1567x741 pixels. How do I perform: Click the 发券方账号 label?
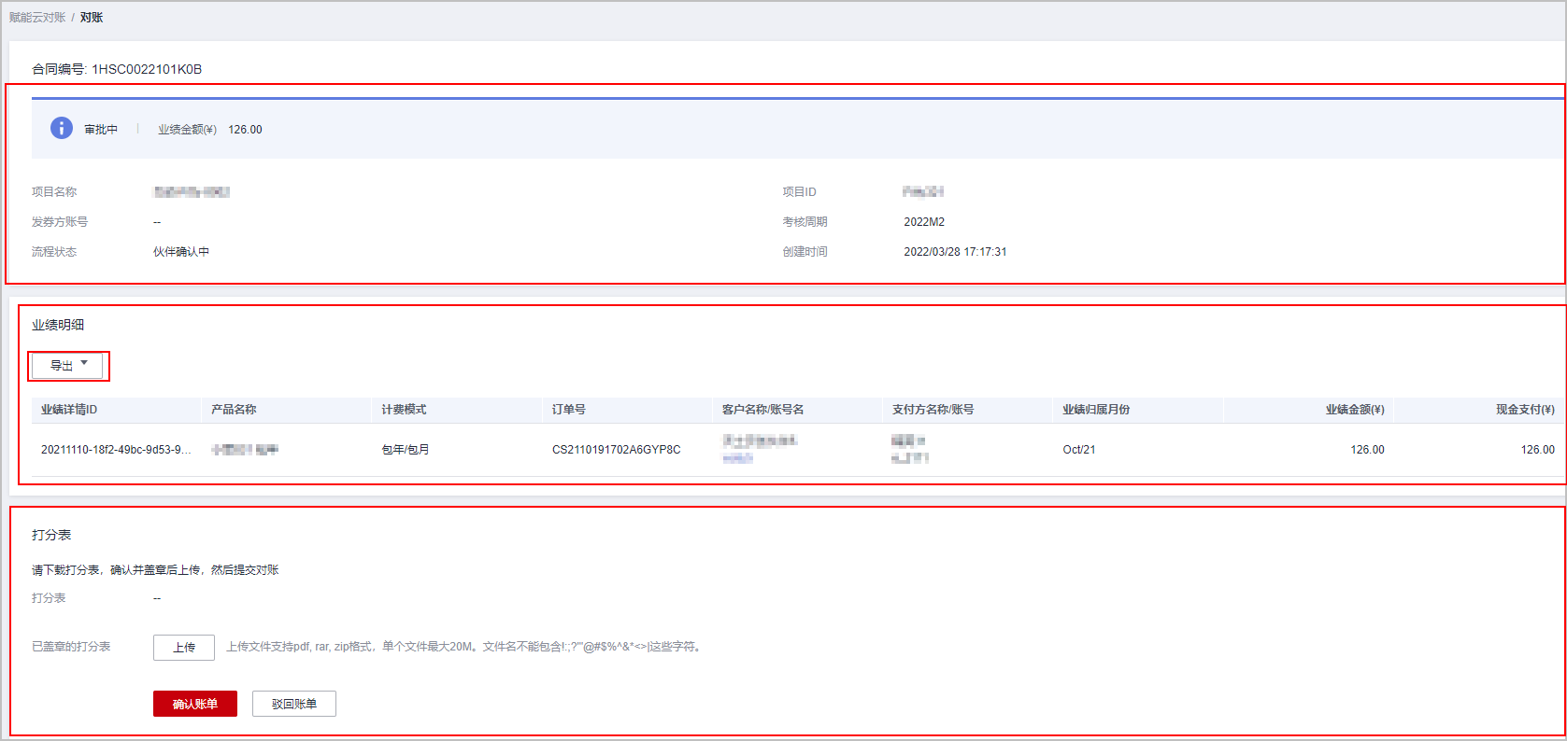tap(60, 222)
